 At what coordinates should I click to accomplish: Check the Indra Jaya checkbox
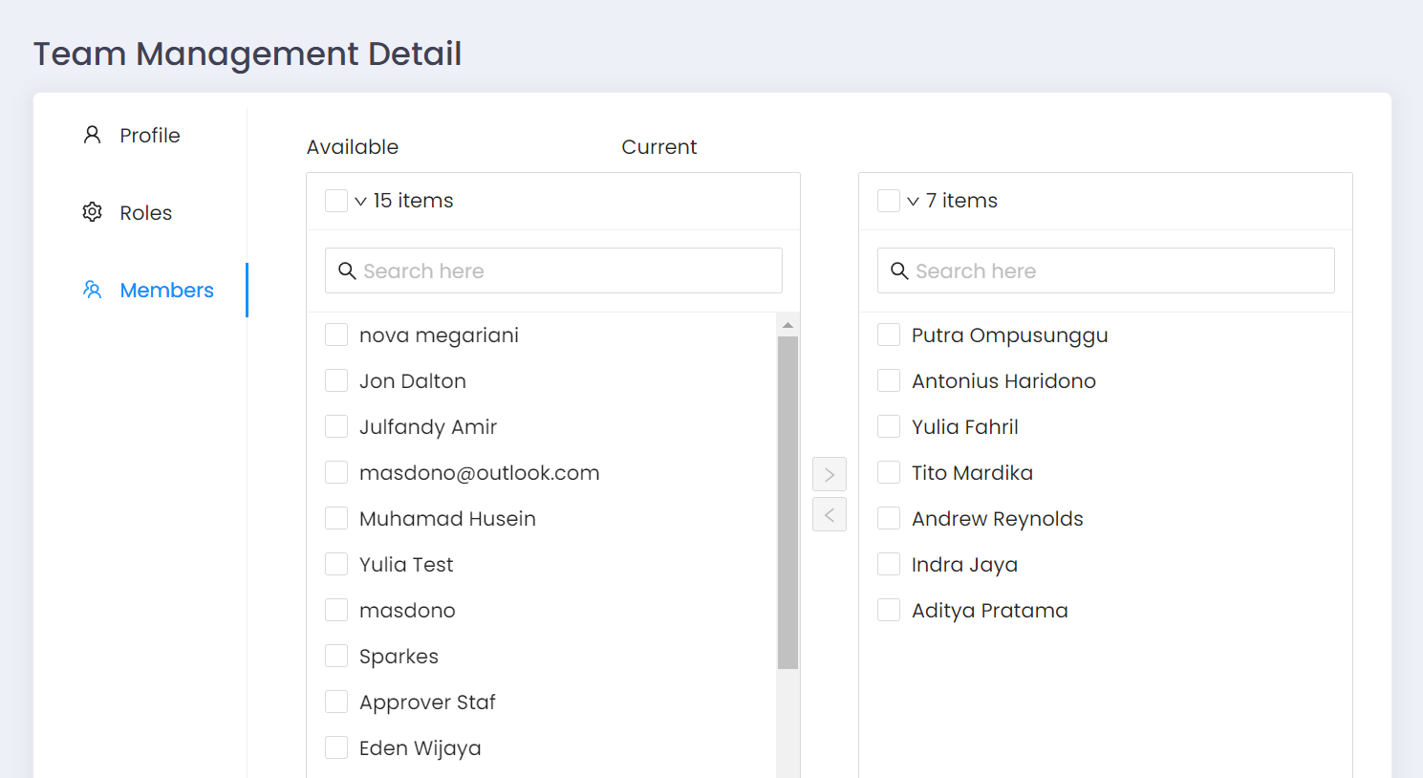click(889, 564)
